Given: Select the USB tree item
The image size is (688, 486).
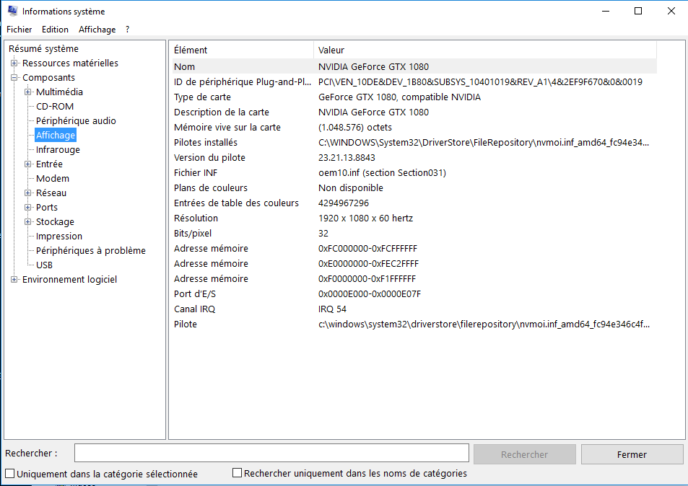Looking at the screenshot, I should [x=44, y=265].
